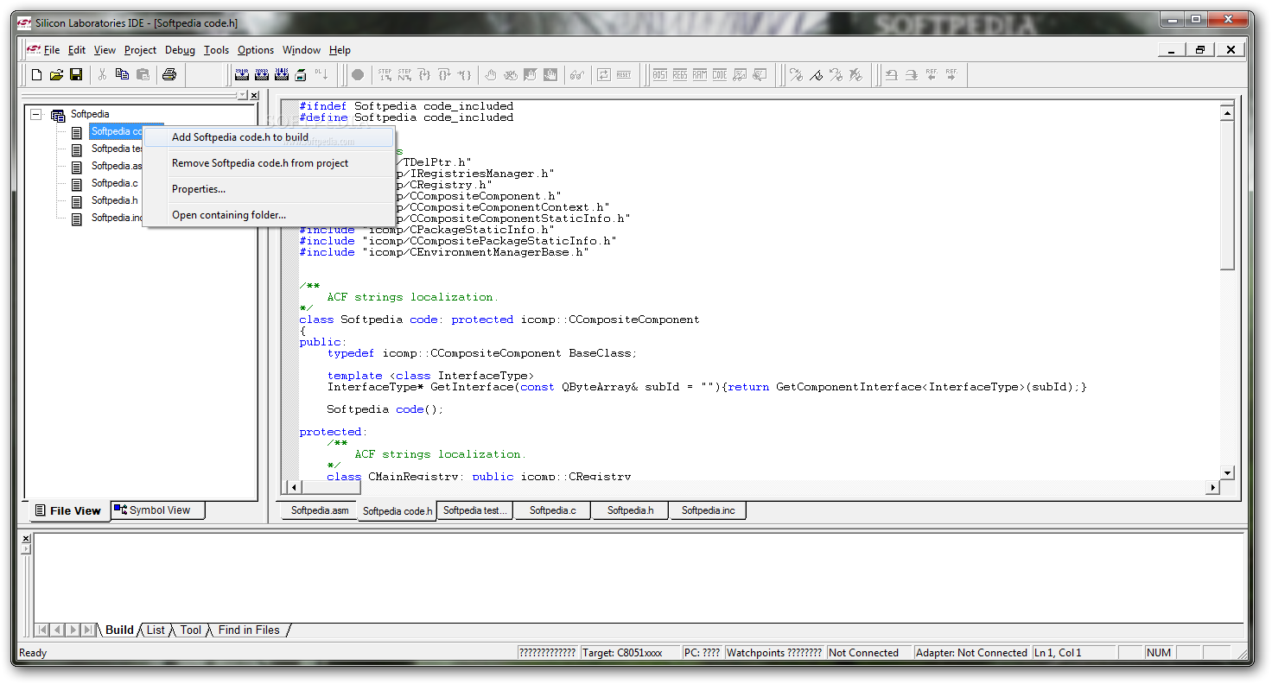Screen dimensions: 1272x684
Task: Click the Paste clipboard icon
Action: tap(143, 75)
